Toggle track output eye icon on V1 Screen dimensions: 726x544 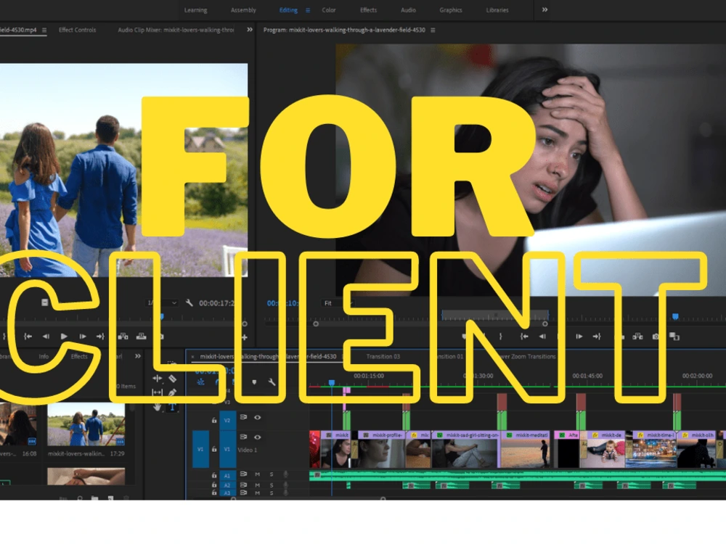258,436
